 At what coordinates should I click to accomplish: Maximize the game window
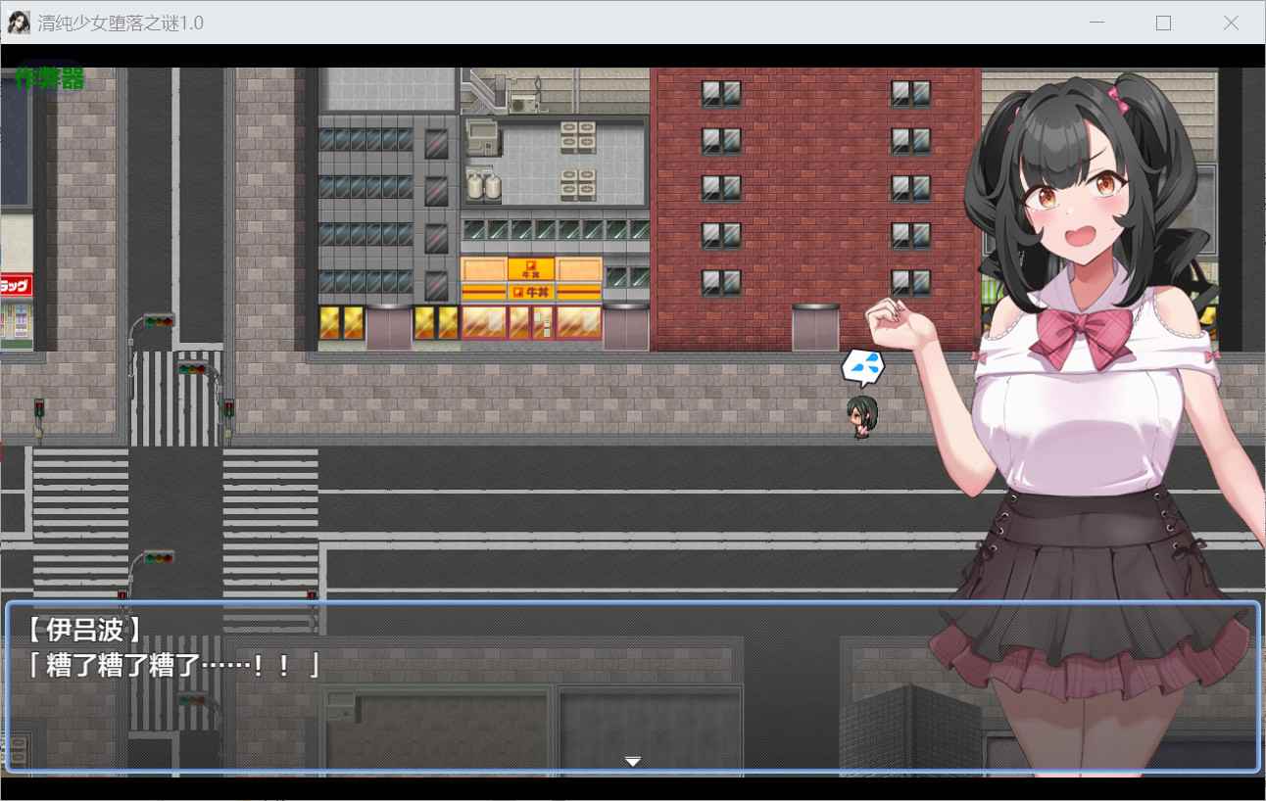click(1163, 23)
